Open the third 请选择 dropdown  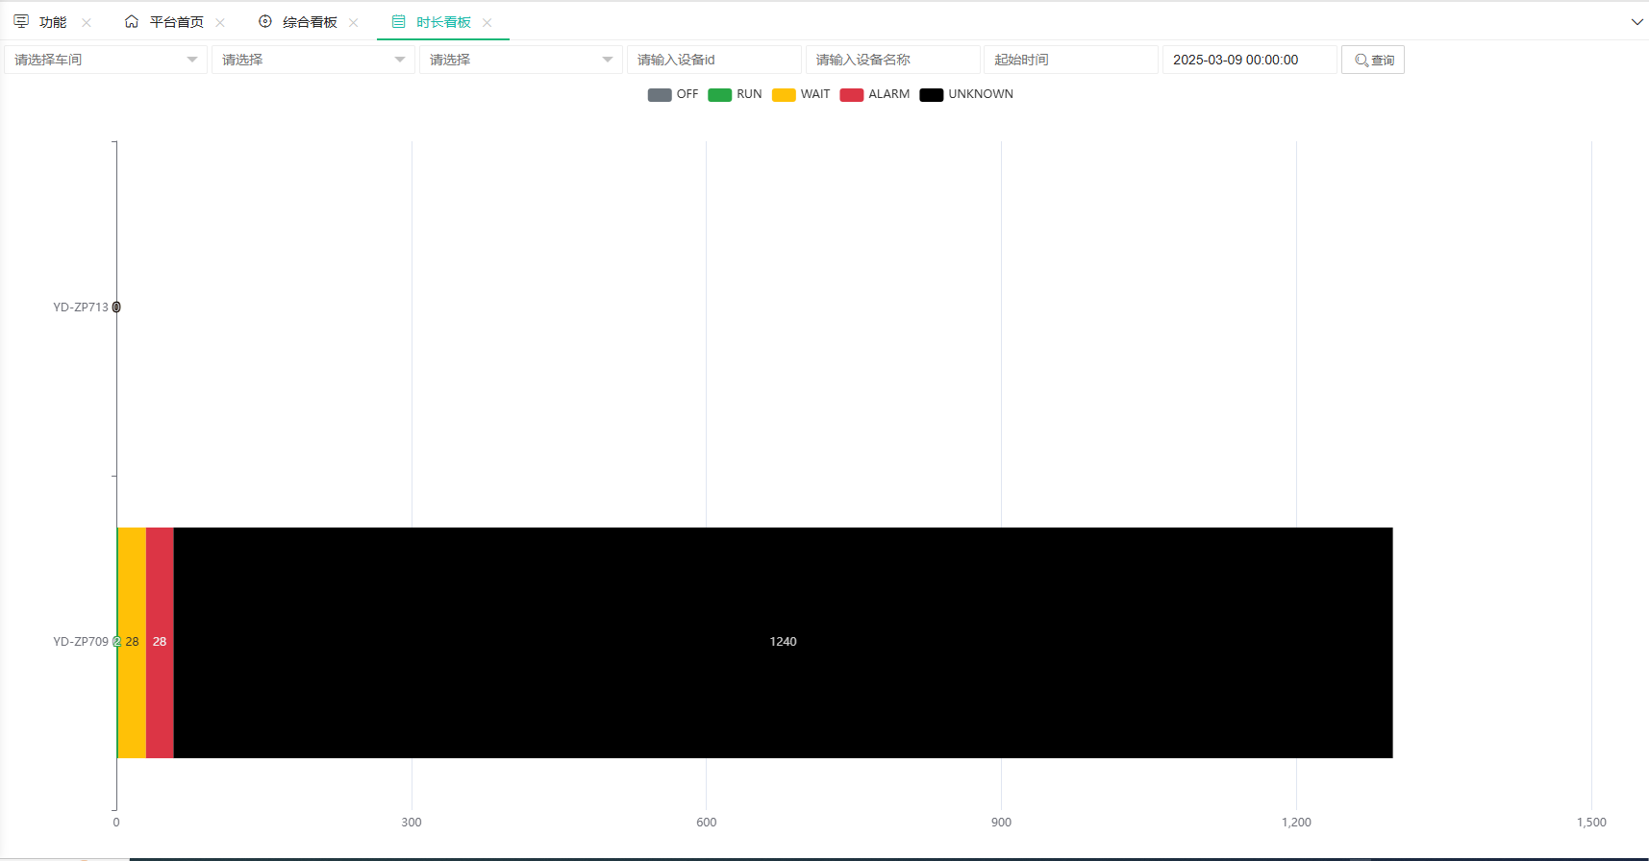click(521, 60)
